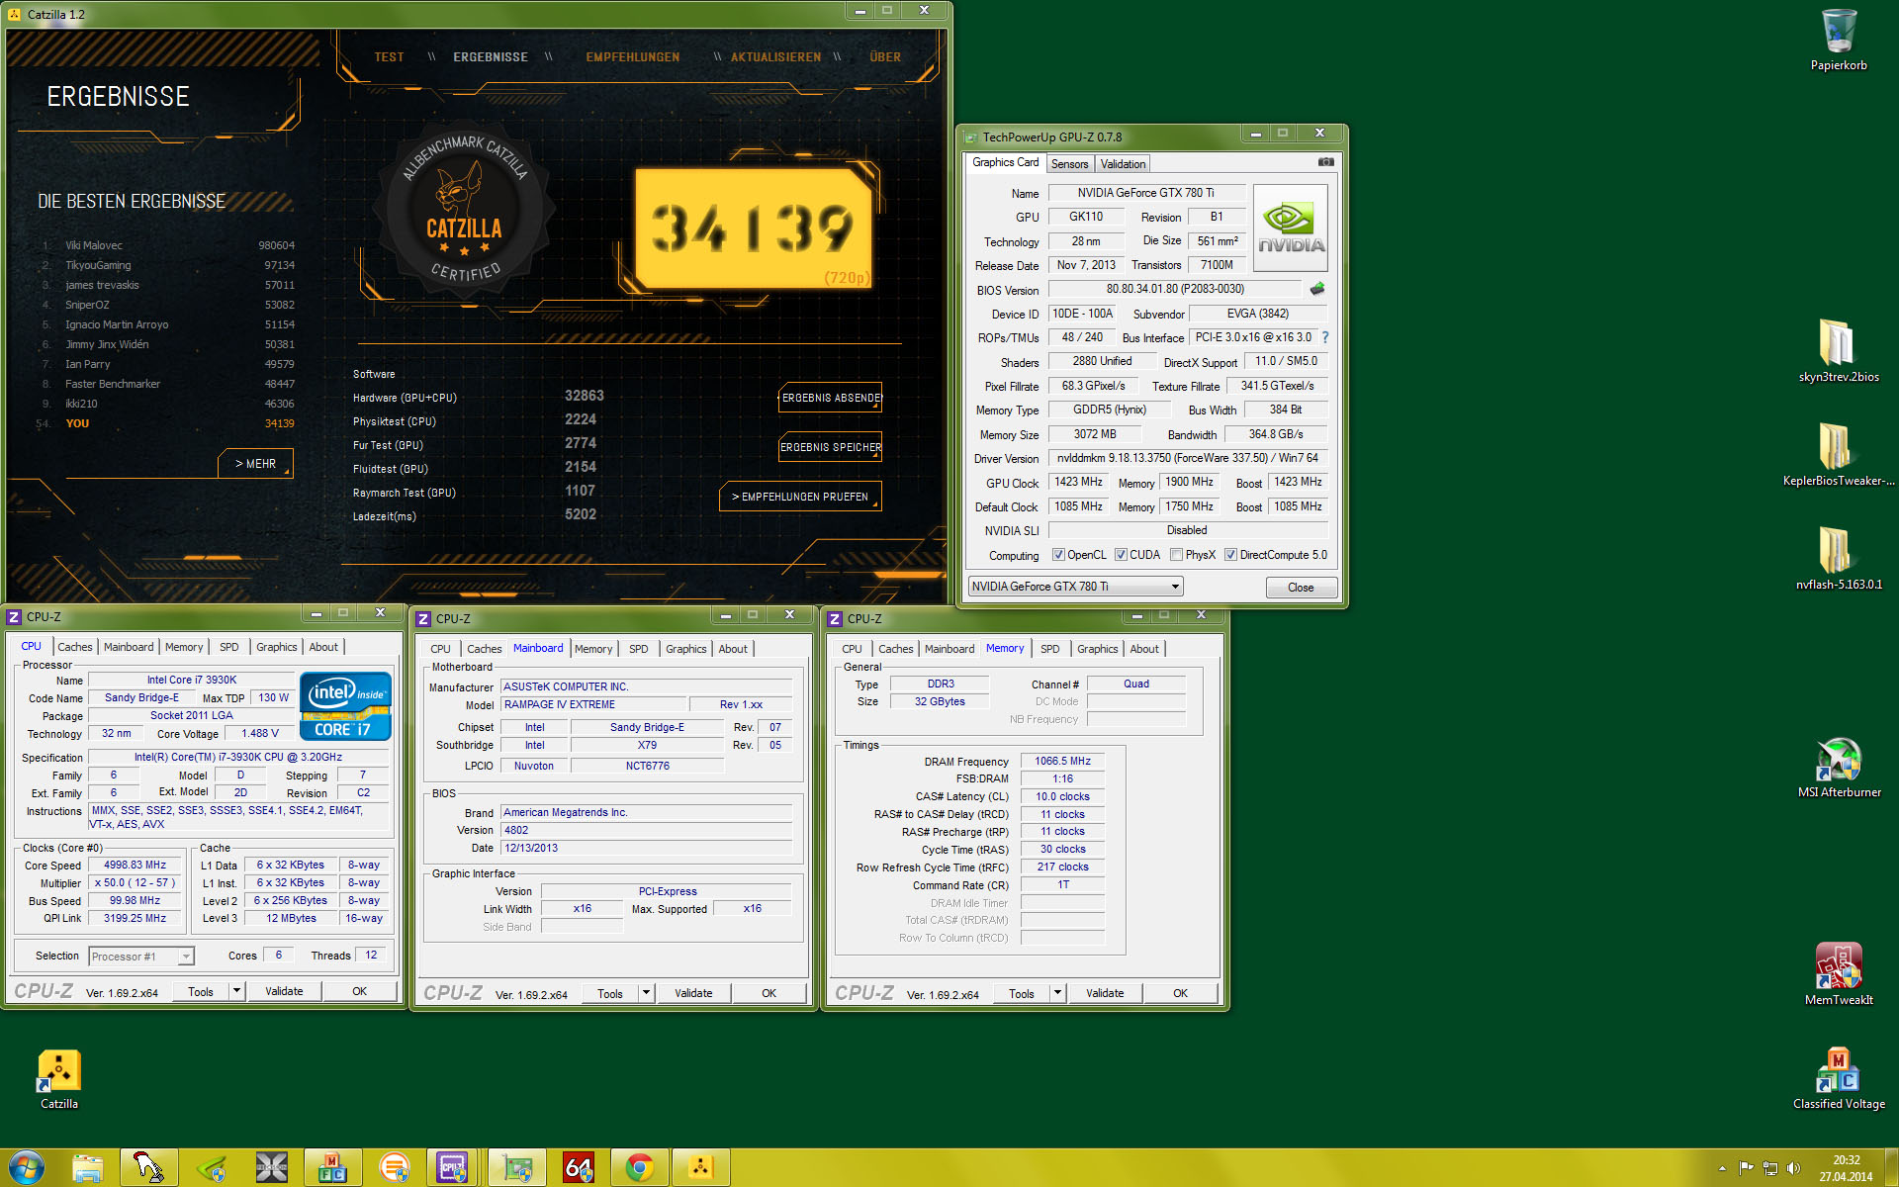1899x1187 pixels.
Task: Open the Processor #1 selection dropdown
Action: (x=141, y=957)
